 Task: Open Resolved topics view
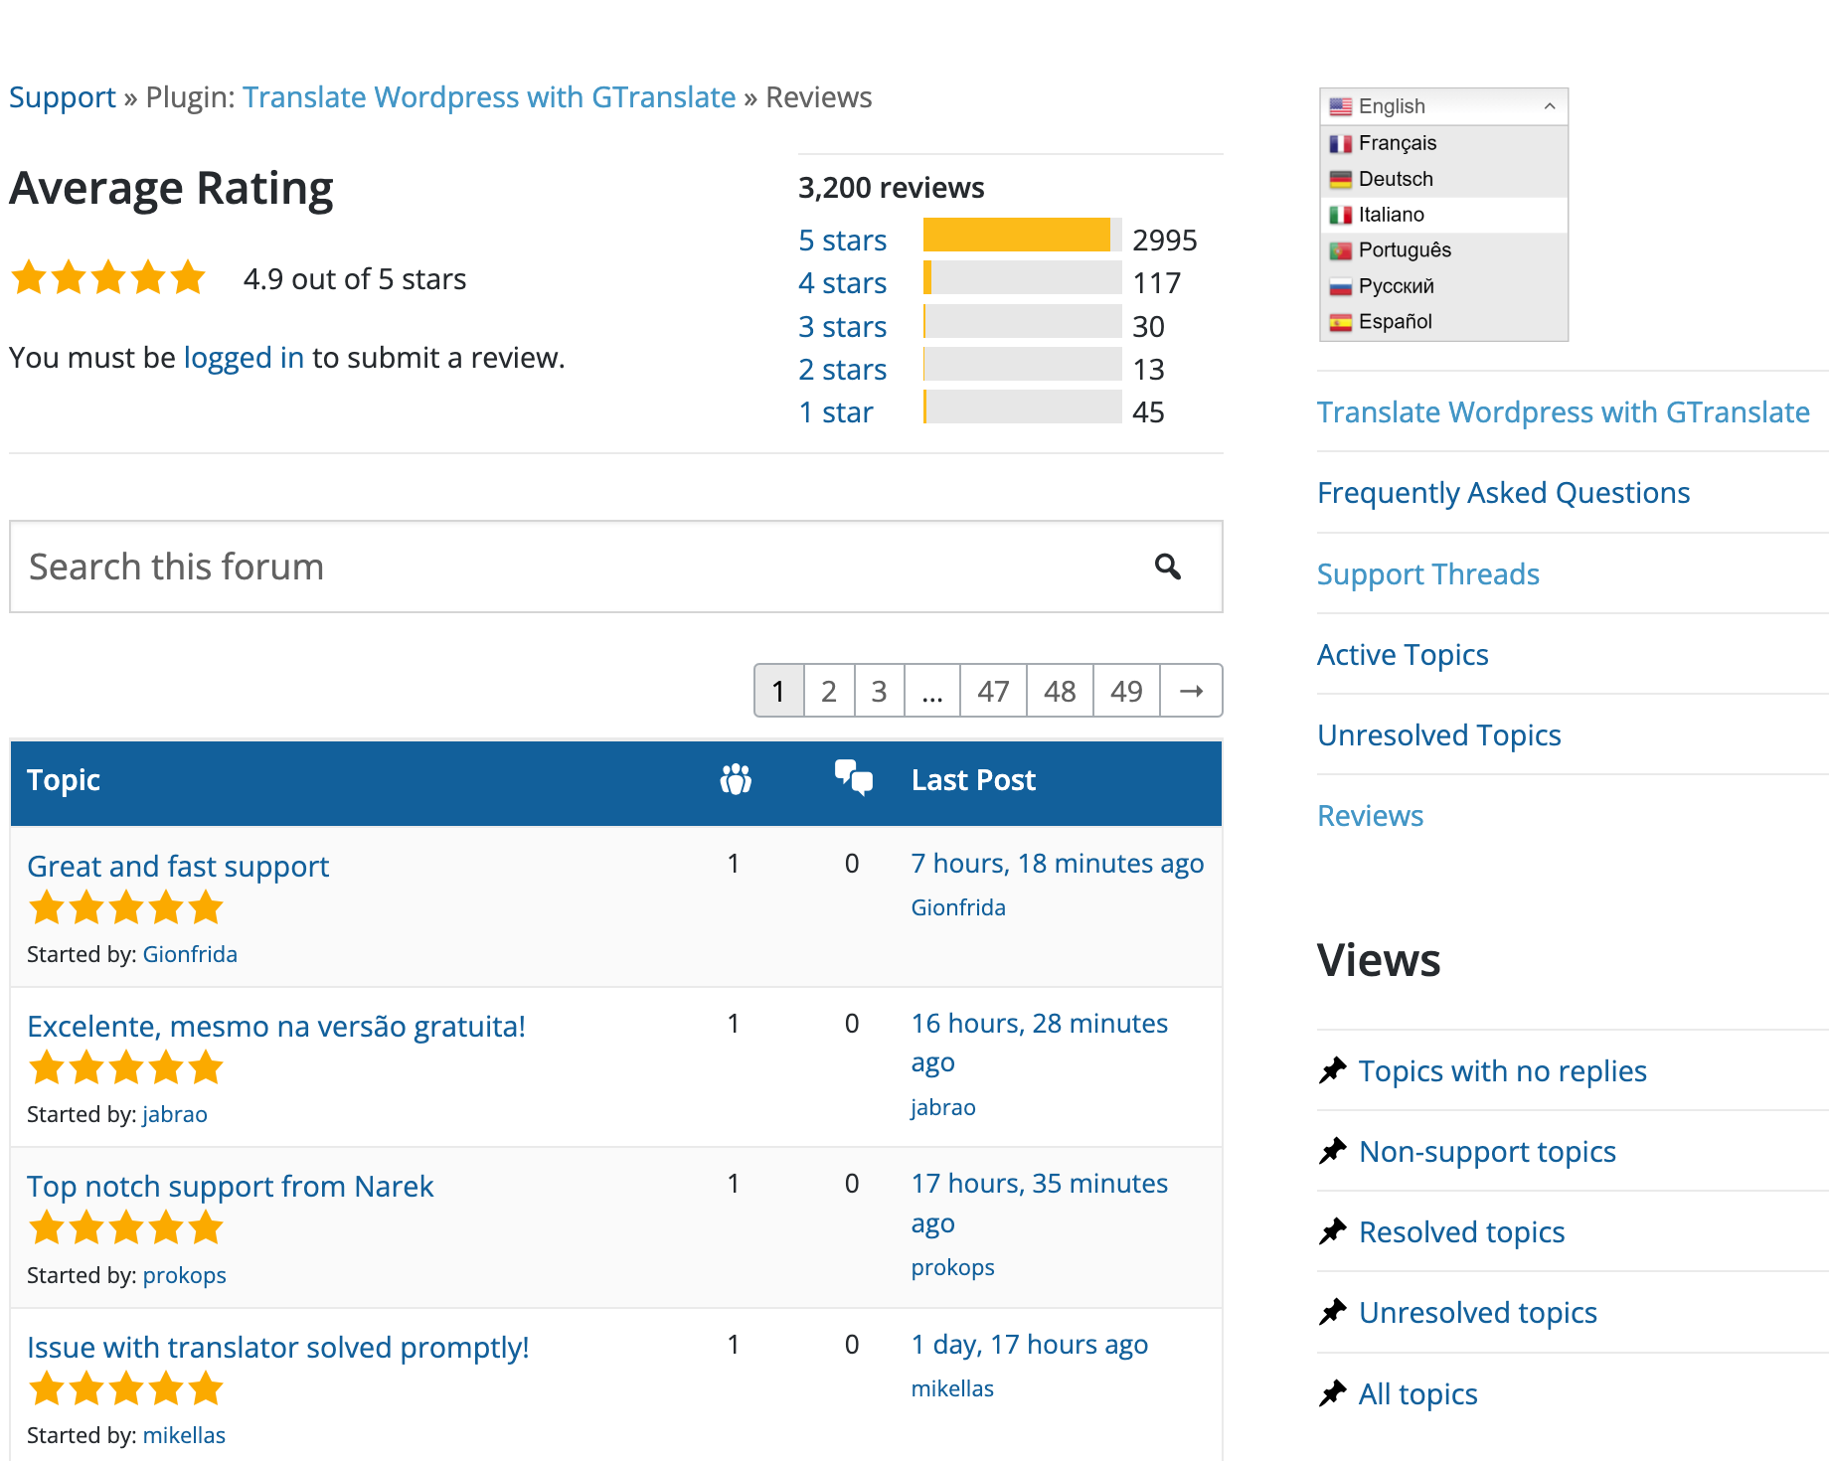tap(1461, 1232)
